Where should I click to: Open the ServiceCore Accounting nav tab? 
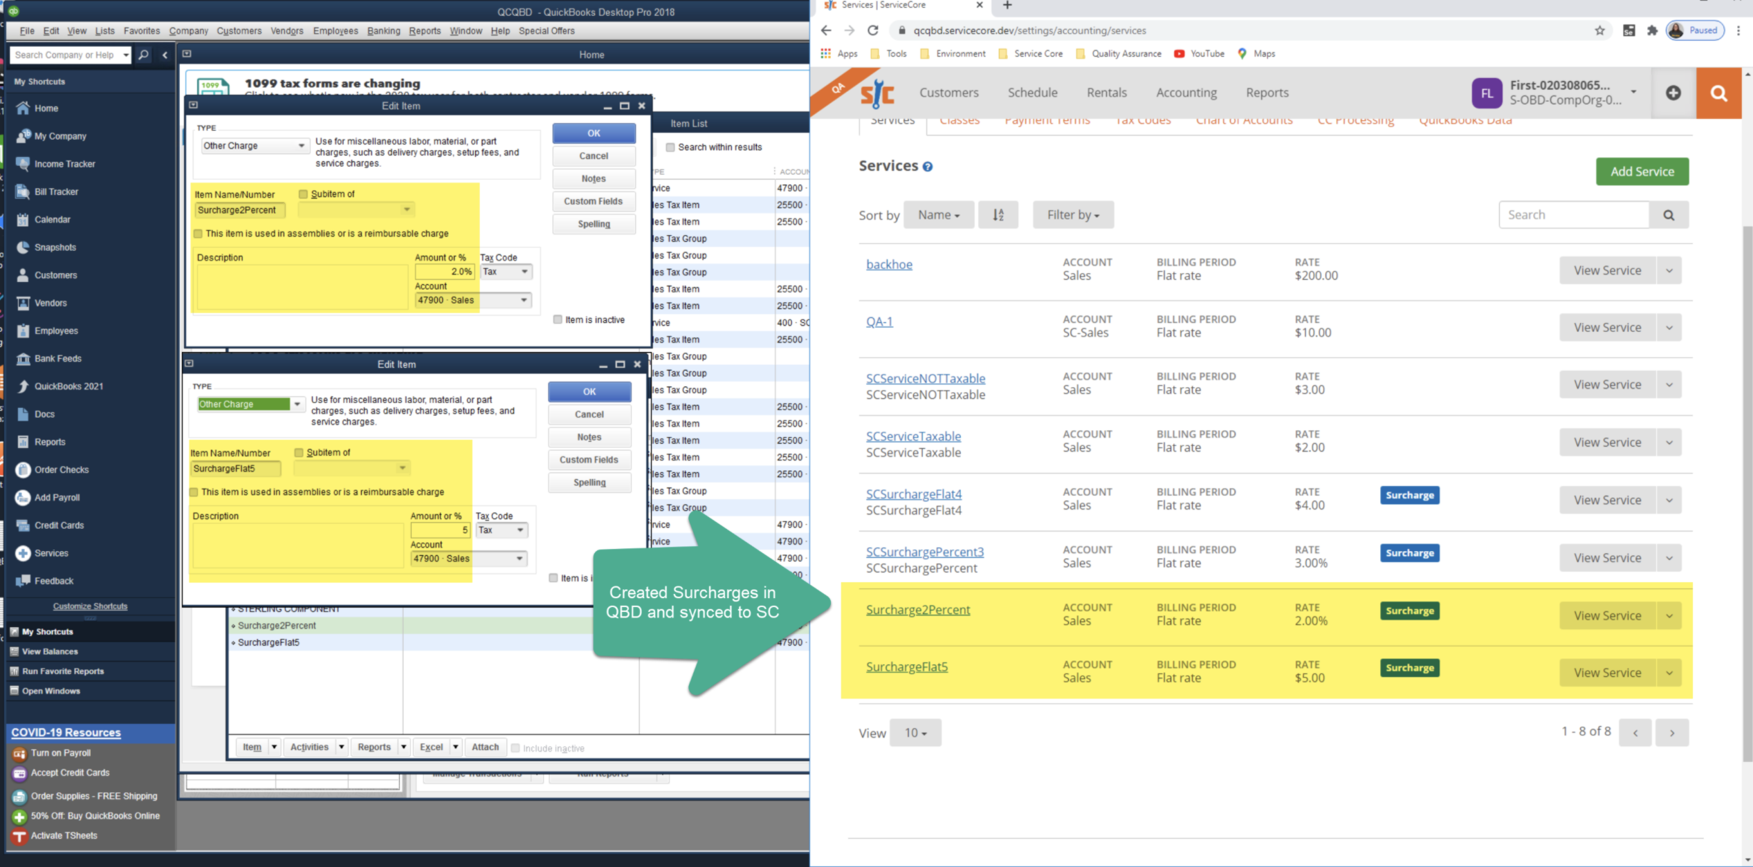(1186, 93)
